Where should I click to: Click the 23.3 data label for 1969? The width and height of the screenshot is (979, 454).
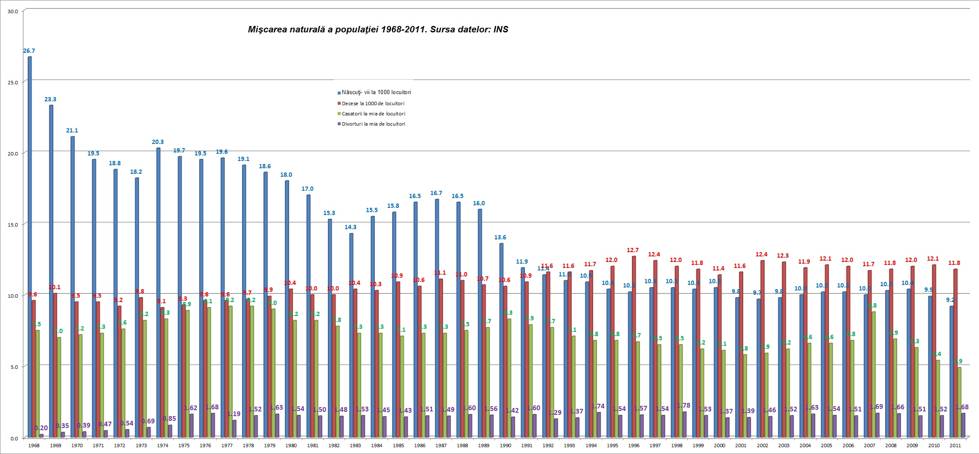50,99
